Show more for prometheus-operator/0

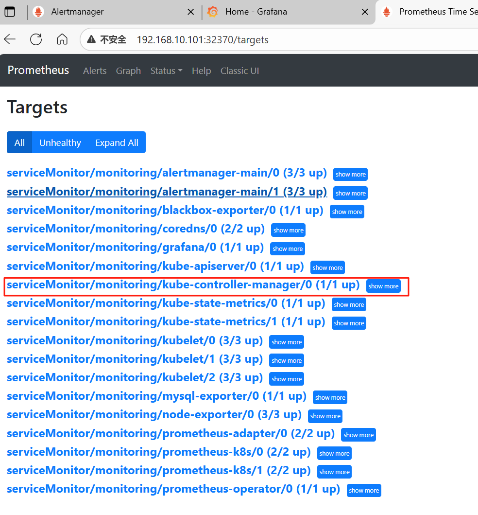point(364,490)
